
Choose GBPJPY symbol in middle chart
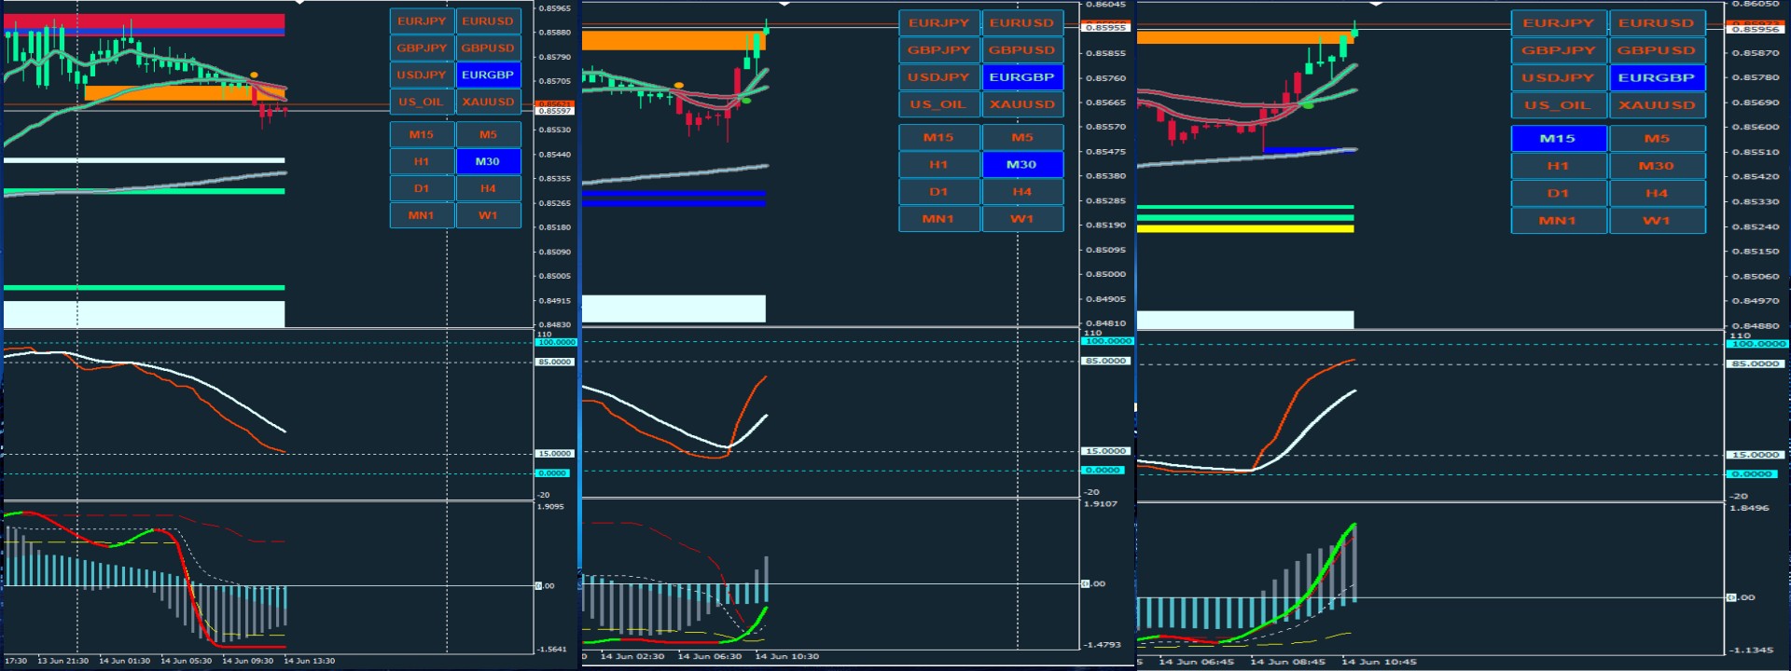pos(939,50)
